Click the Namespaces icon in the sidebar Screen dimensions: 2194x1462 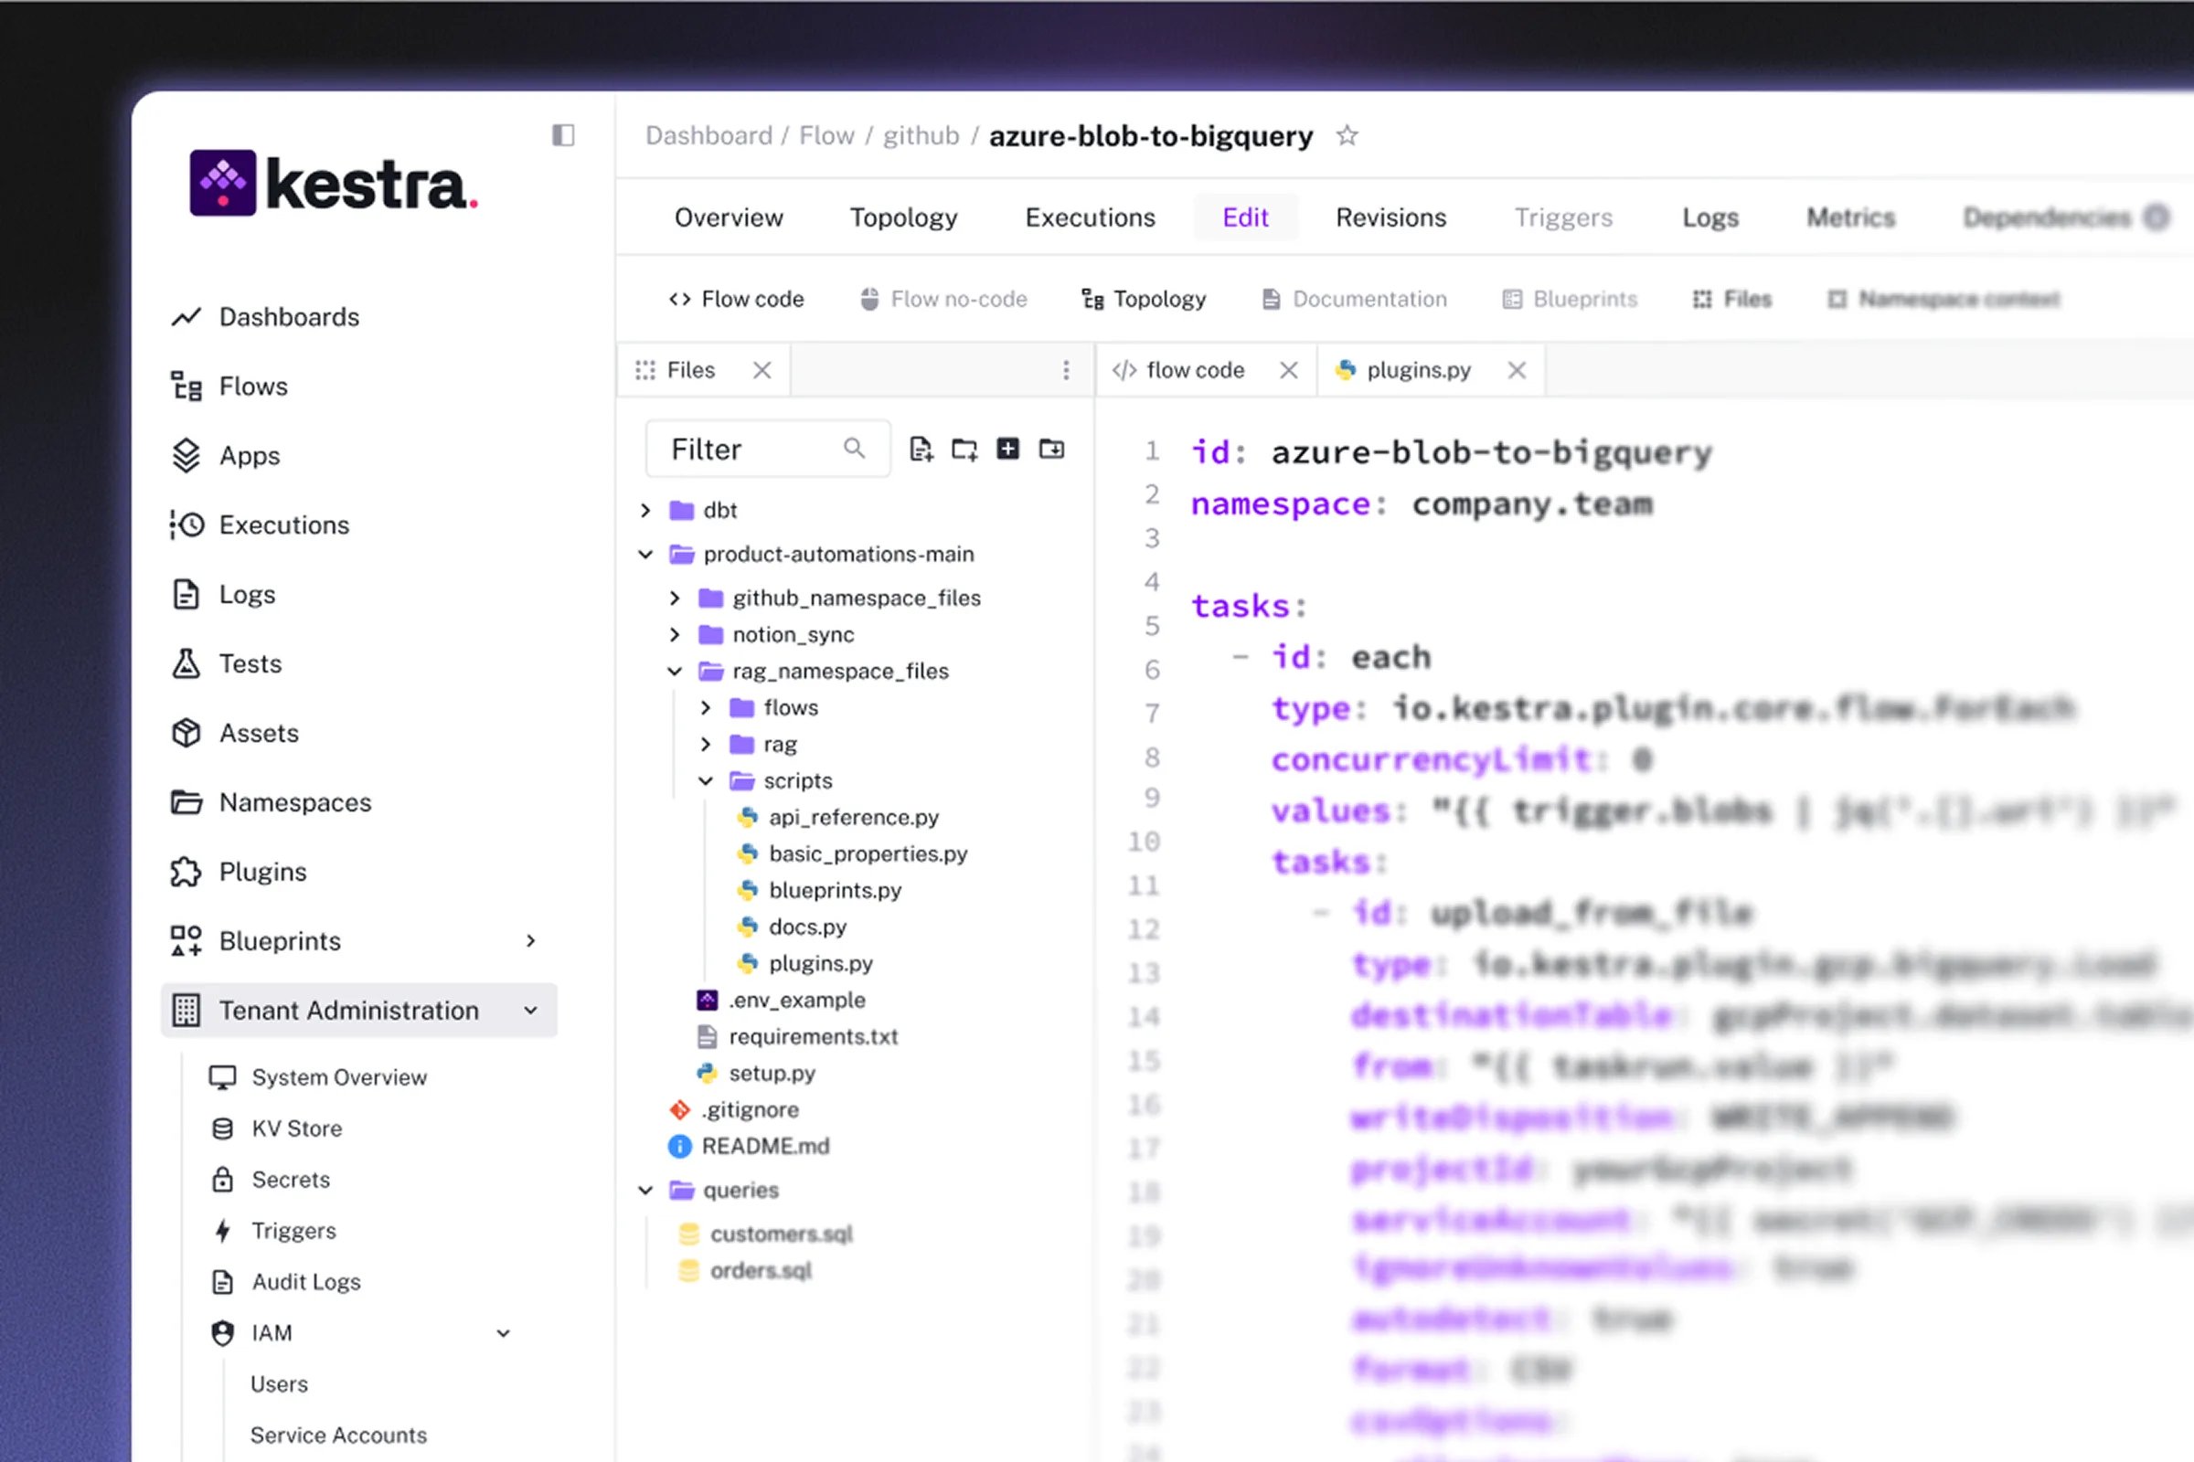point(186,802)
